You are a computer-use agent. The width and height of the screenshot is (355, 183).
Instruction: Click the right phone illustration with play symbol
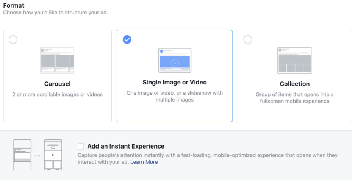click(x=53, y=155)
